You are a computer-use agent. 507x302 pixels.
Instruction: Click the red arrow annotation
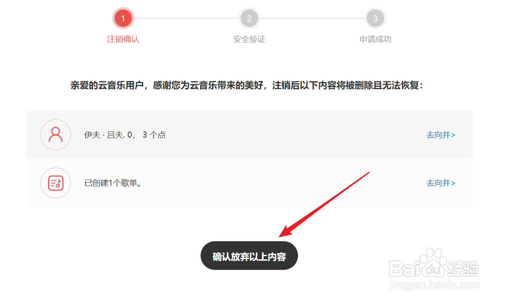tap(324, 205)
